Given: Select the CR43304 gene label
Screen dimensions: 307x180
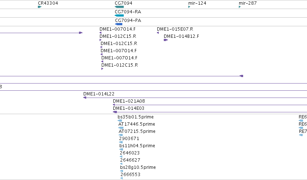Looking at the screenshot, I should coord(48,3).
